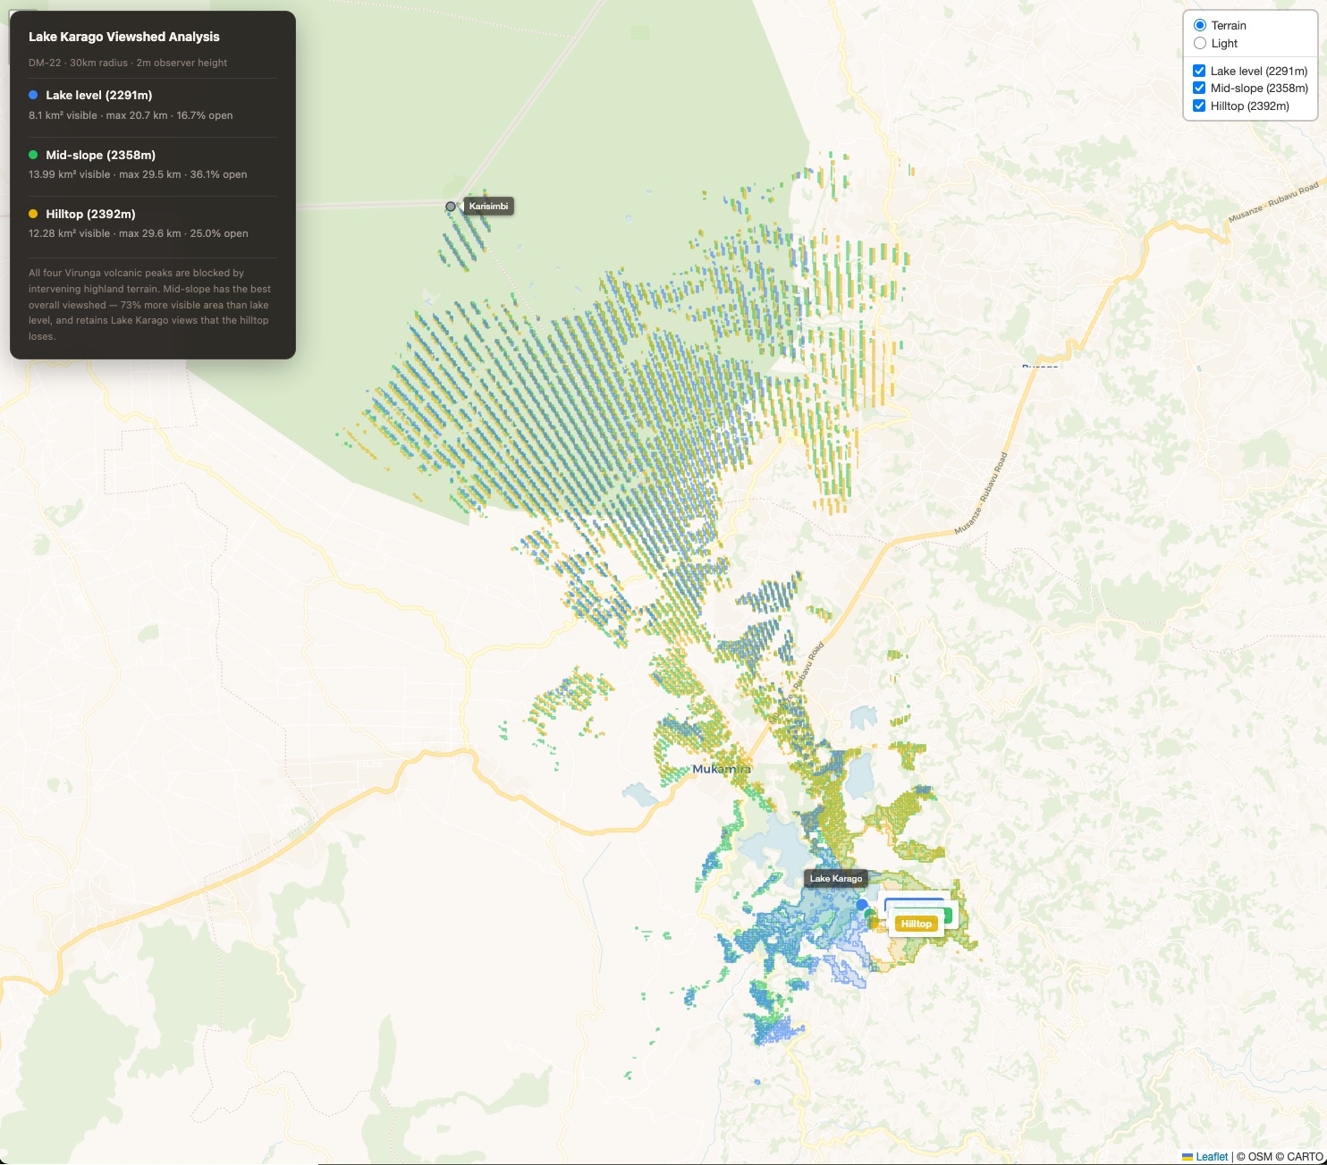Click the blue dot beside Lake level in the legend

35,94
